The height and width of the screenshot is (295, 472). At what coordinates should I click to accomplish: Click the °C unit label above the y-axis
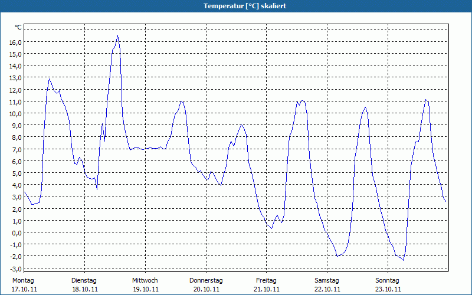click(x=18, y=27)
